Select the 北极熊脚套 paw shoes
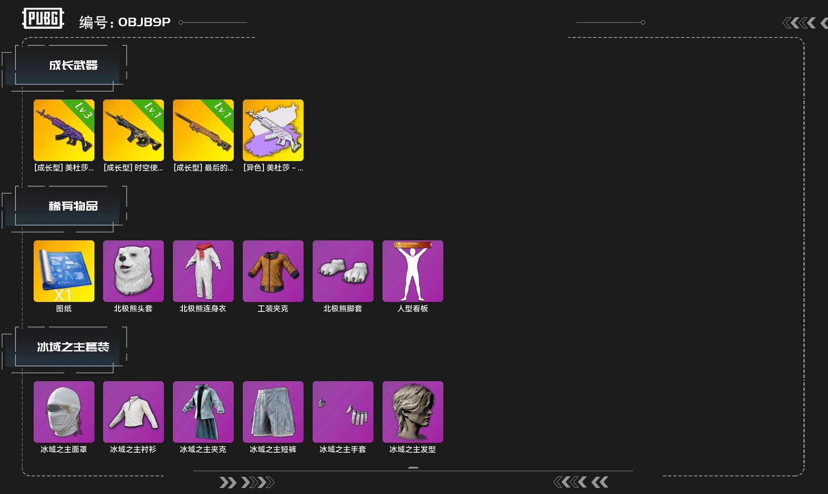828x494 pixels. (x=343, y=271)
